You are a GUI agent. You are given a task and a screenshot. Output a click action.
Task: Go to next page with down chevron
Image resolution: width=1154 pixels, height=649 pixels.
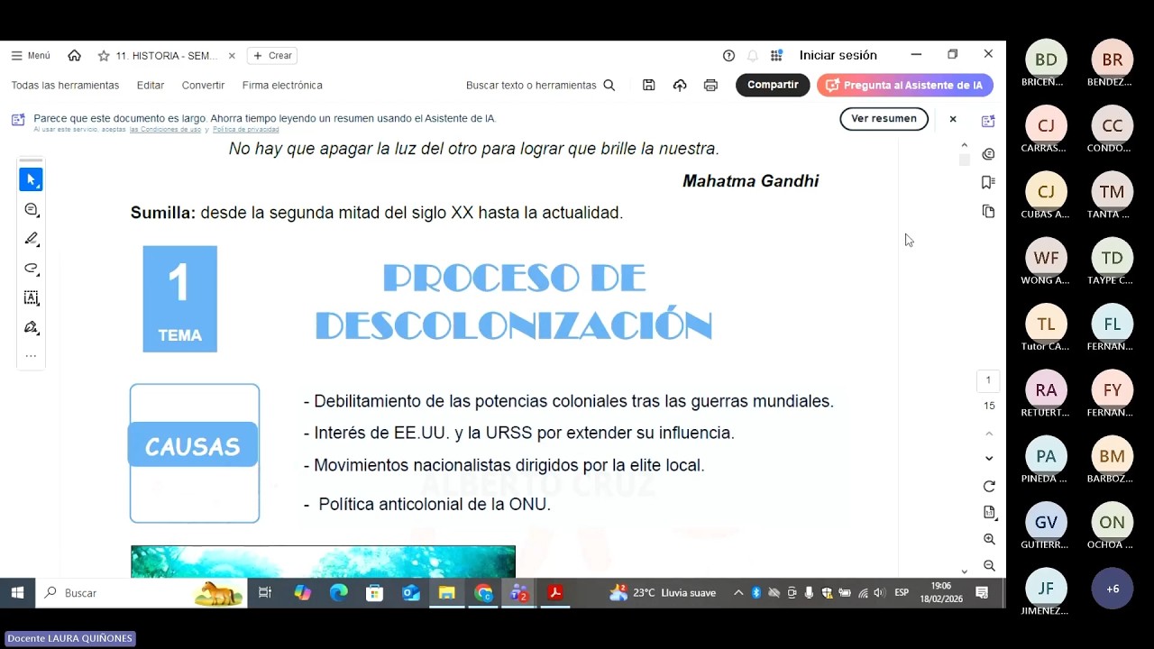[x=989, y=459]
